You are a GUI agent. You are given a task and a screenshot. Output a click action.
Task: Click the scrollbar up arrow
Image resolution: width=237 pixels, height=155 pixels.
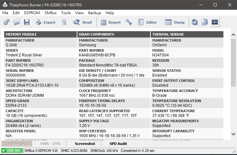click(x=234, y=35)
